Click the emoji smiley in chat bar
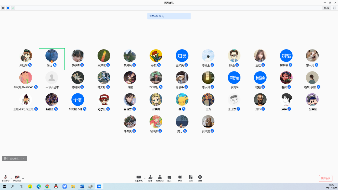 (5, 159)
